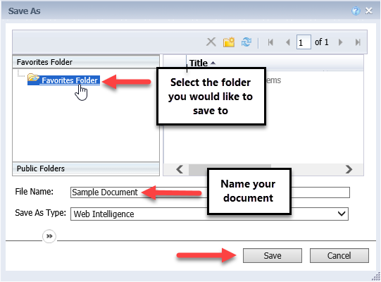Click the Cancel button
Screen dimensions: 381x282
pos(339,255)
